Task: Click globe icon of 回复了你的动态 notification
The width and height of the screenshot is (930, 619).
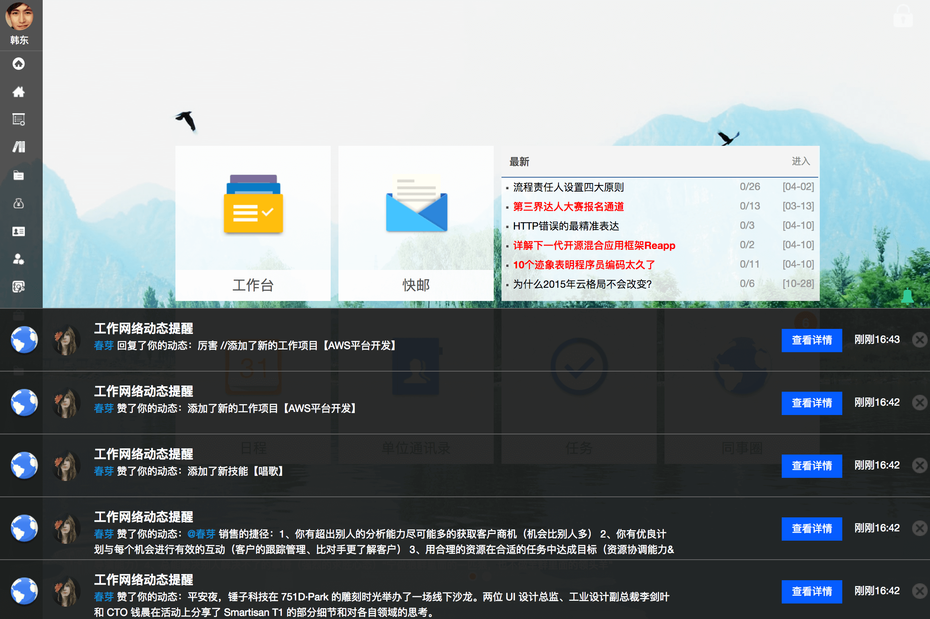Action: tap(24, 340)
